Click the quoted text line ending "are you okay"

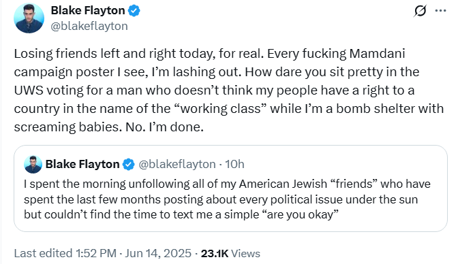(181, 215)
